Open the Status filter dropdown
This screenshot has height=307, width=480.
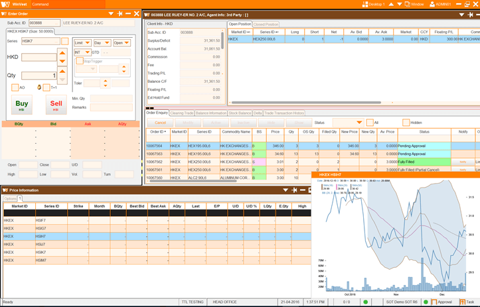point(359,123)
